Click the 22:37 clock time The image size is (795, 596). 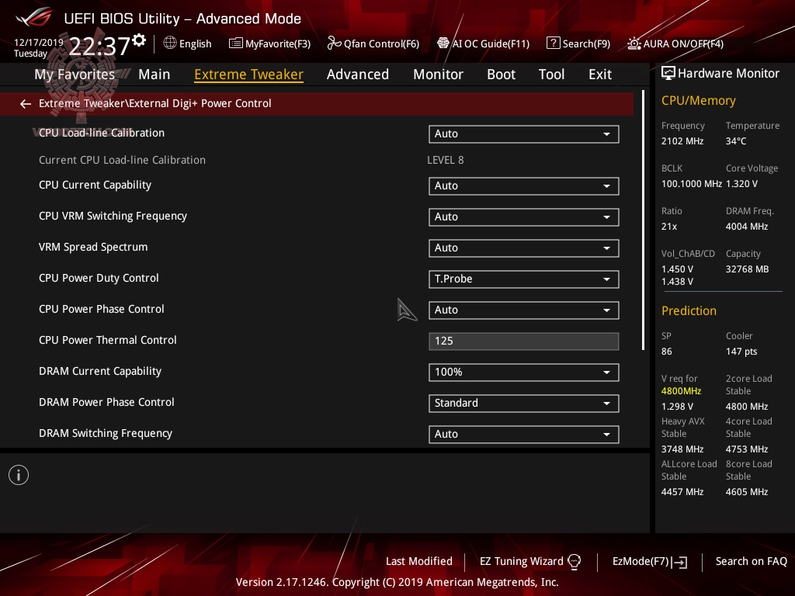pyautogui.click(x=99, y=46)
